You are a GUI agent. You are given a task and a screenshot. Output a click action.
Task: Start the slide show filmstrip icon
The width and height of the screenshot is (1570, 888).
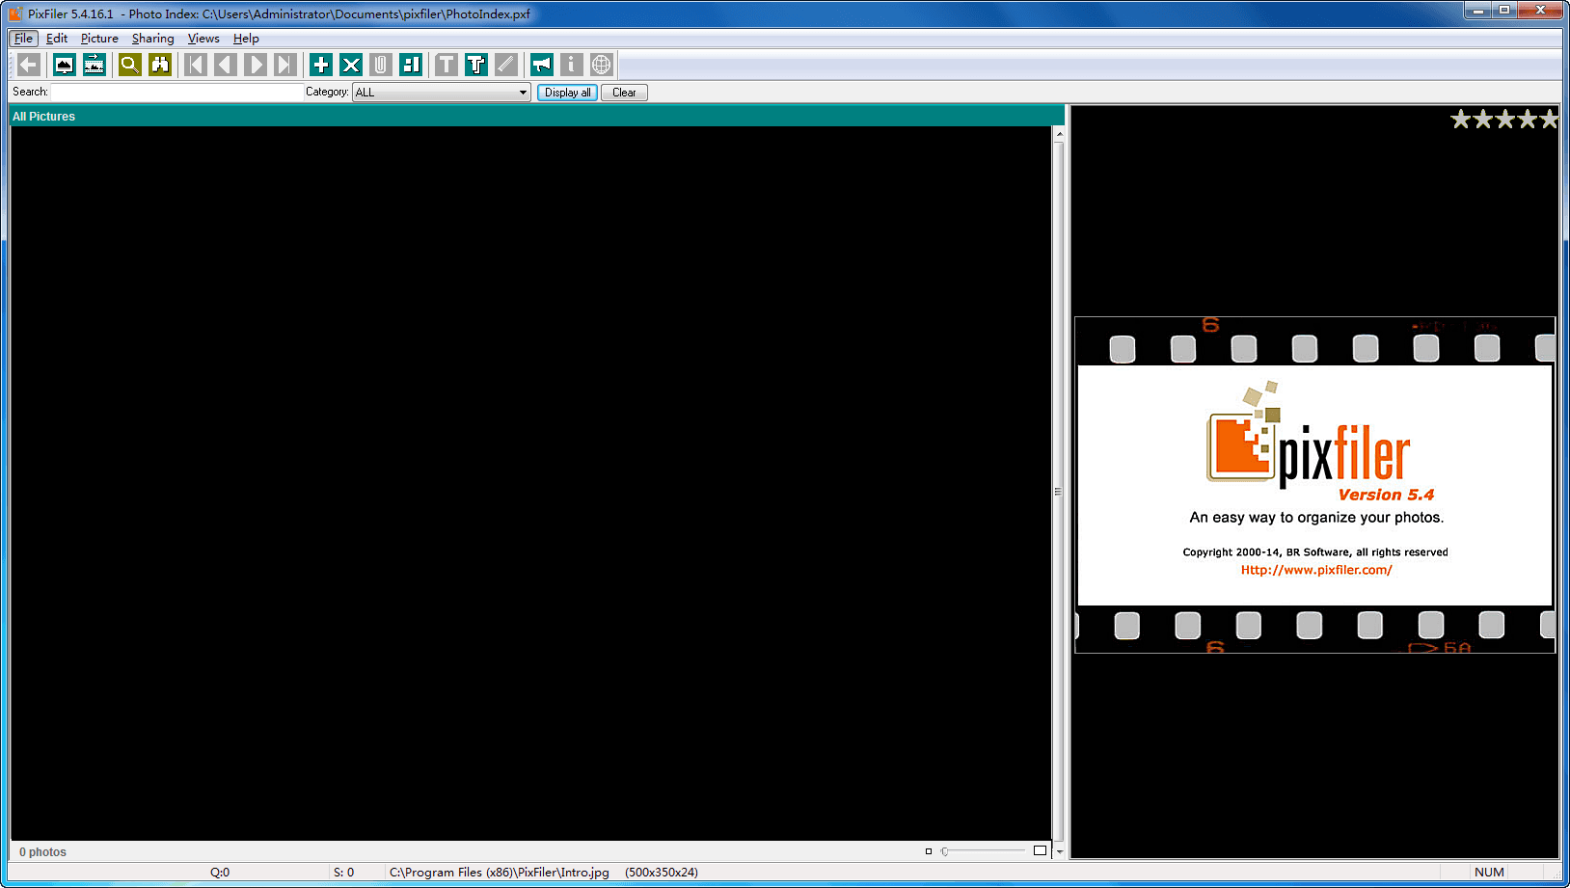[94, 65]
